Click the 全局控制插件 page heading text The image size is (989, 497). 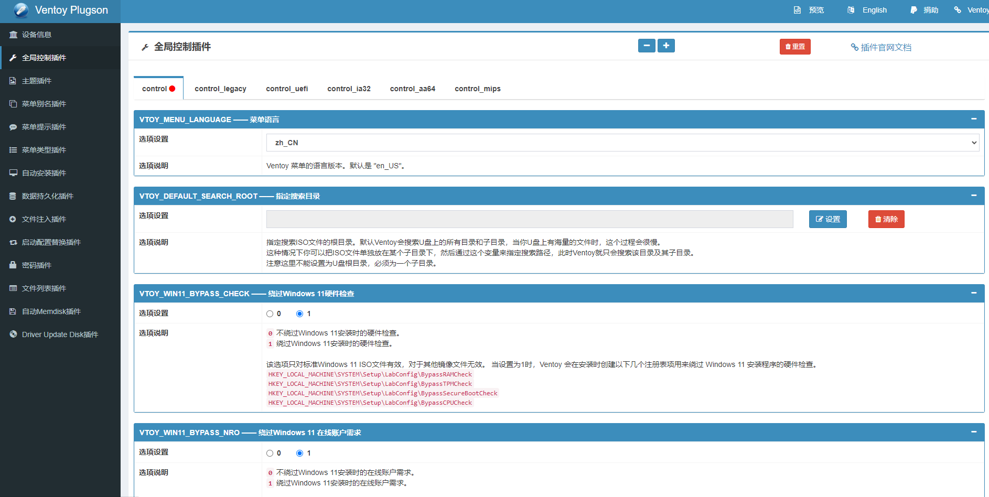point(182,47)
